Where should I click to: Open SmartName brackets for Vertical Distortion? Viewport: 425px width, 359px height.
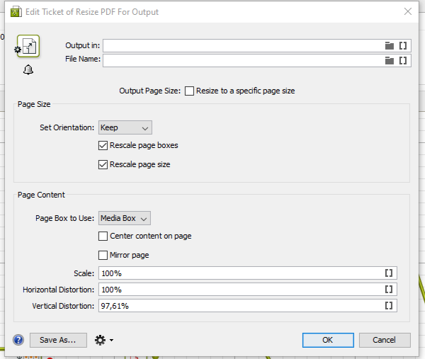[x=389, y=306]
